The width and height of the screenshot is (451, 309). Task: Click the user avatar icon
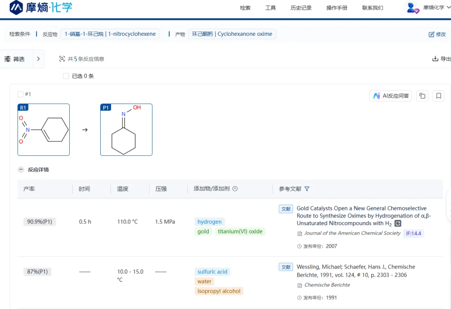click(413, 8)
